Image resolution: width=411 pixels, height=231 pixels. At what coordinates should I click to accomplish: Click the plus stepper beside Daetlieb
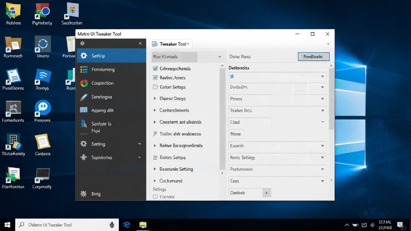click(x=267, y=193)
